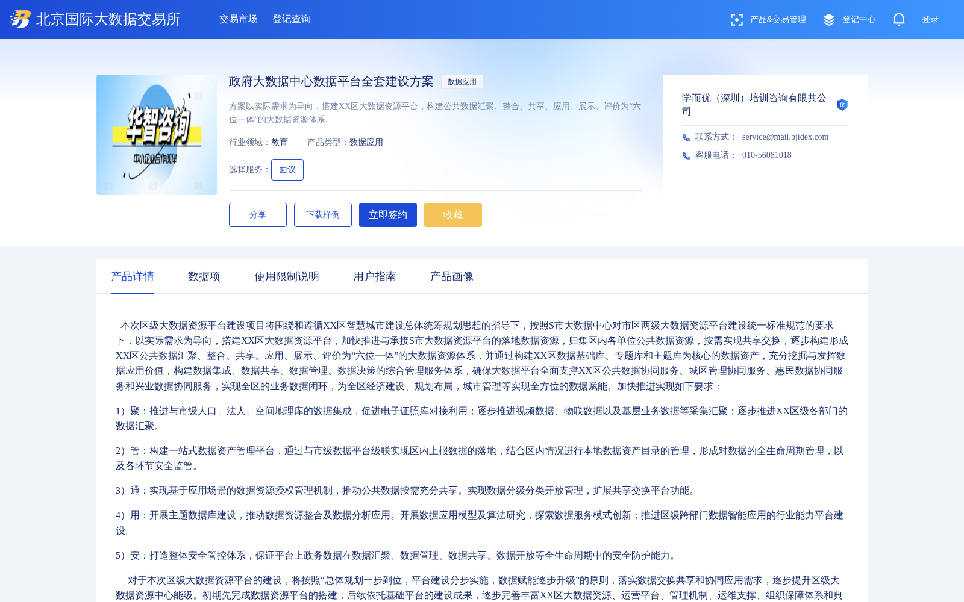Image resolution: width=964 pixels, height=602 pixels.
Task: Go to 登记中心
Action: 859,20
